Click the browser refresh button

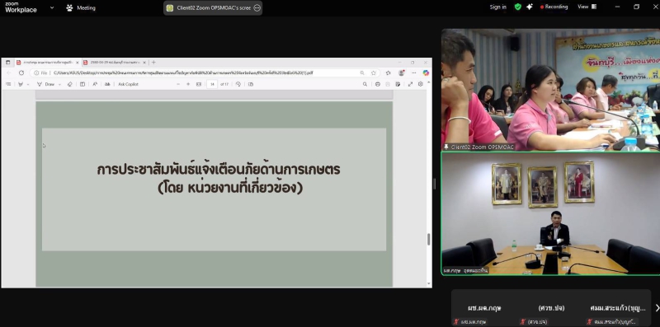[21, 72]
